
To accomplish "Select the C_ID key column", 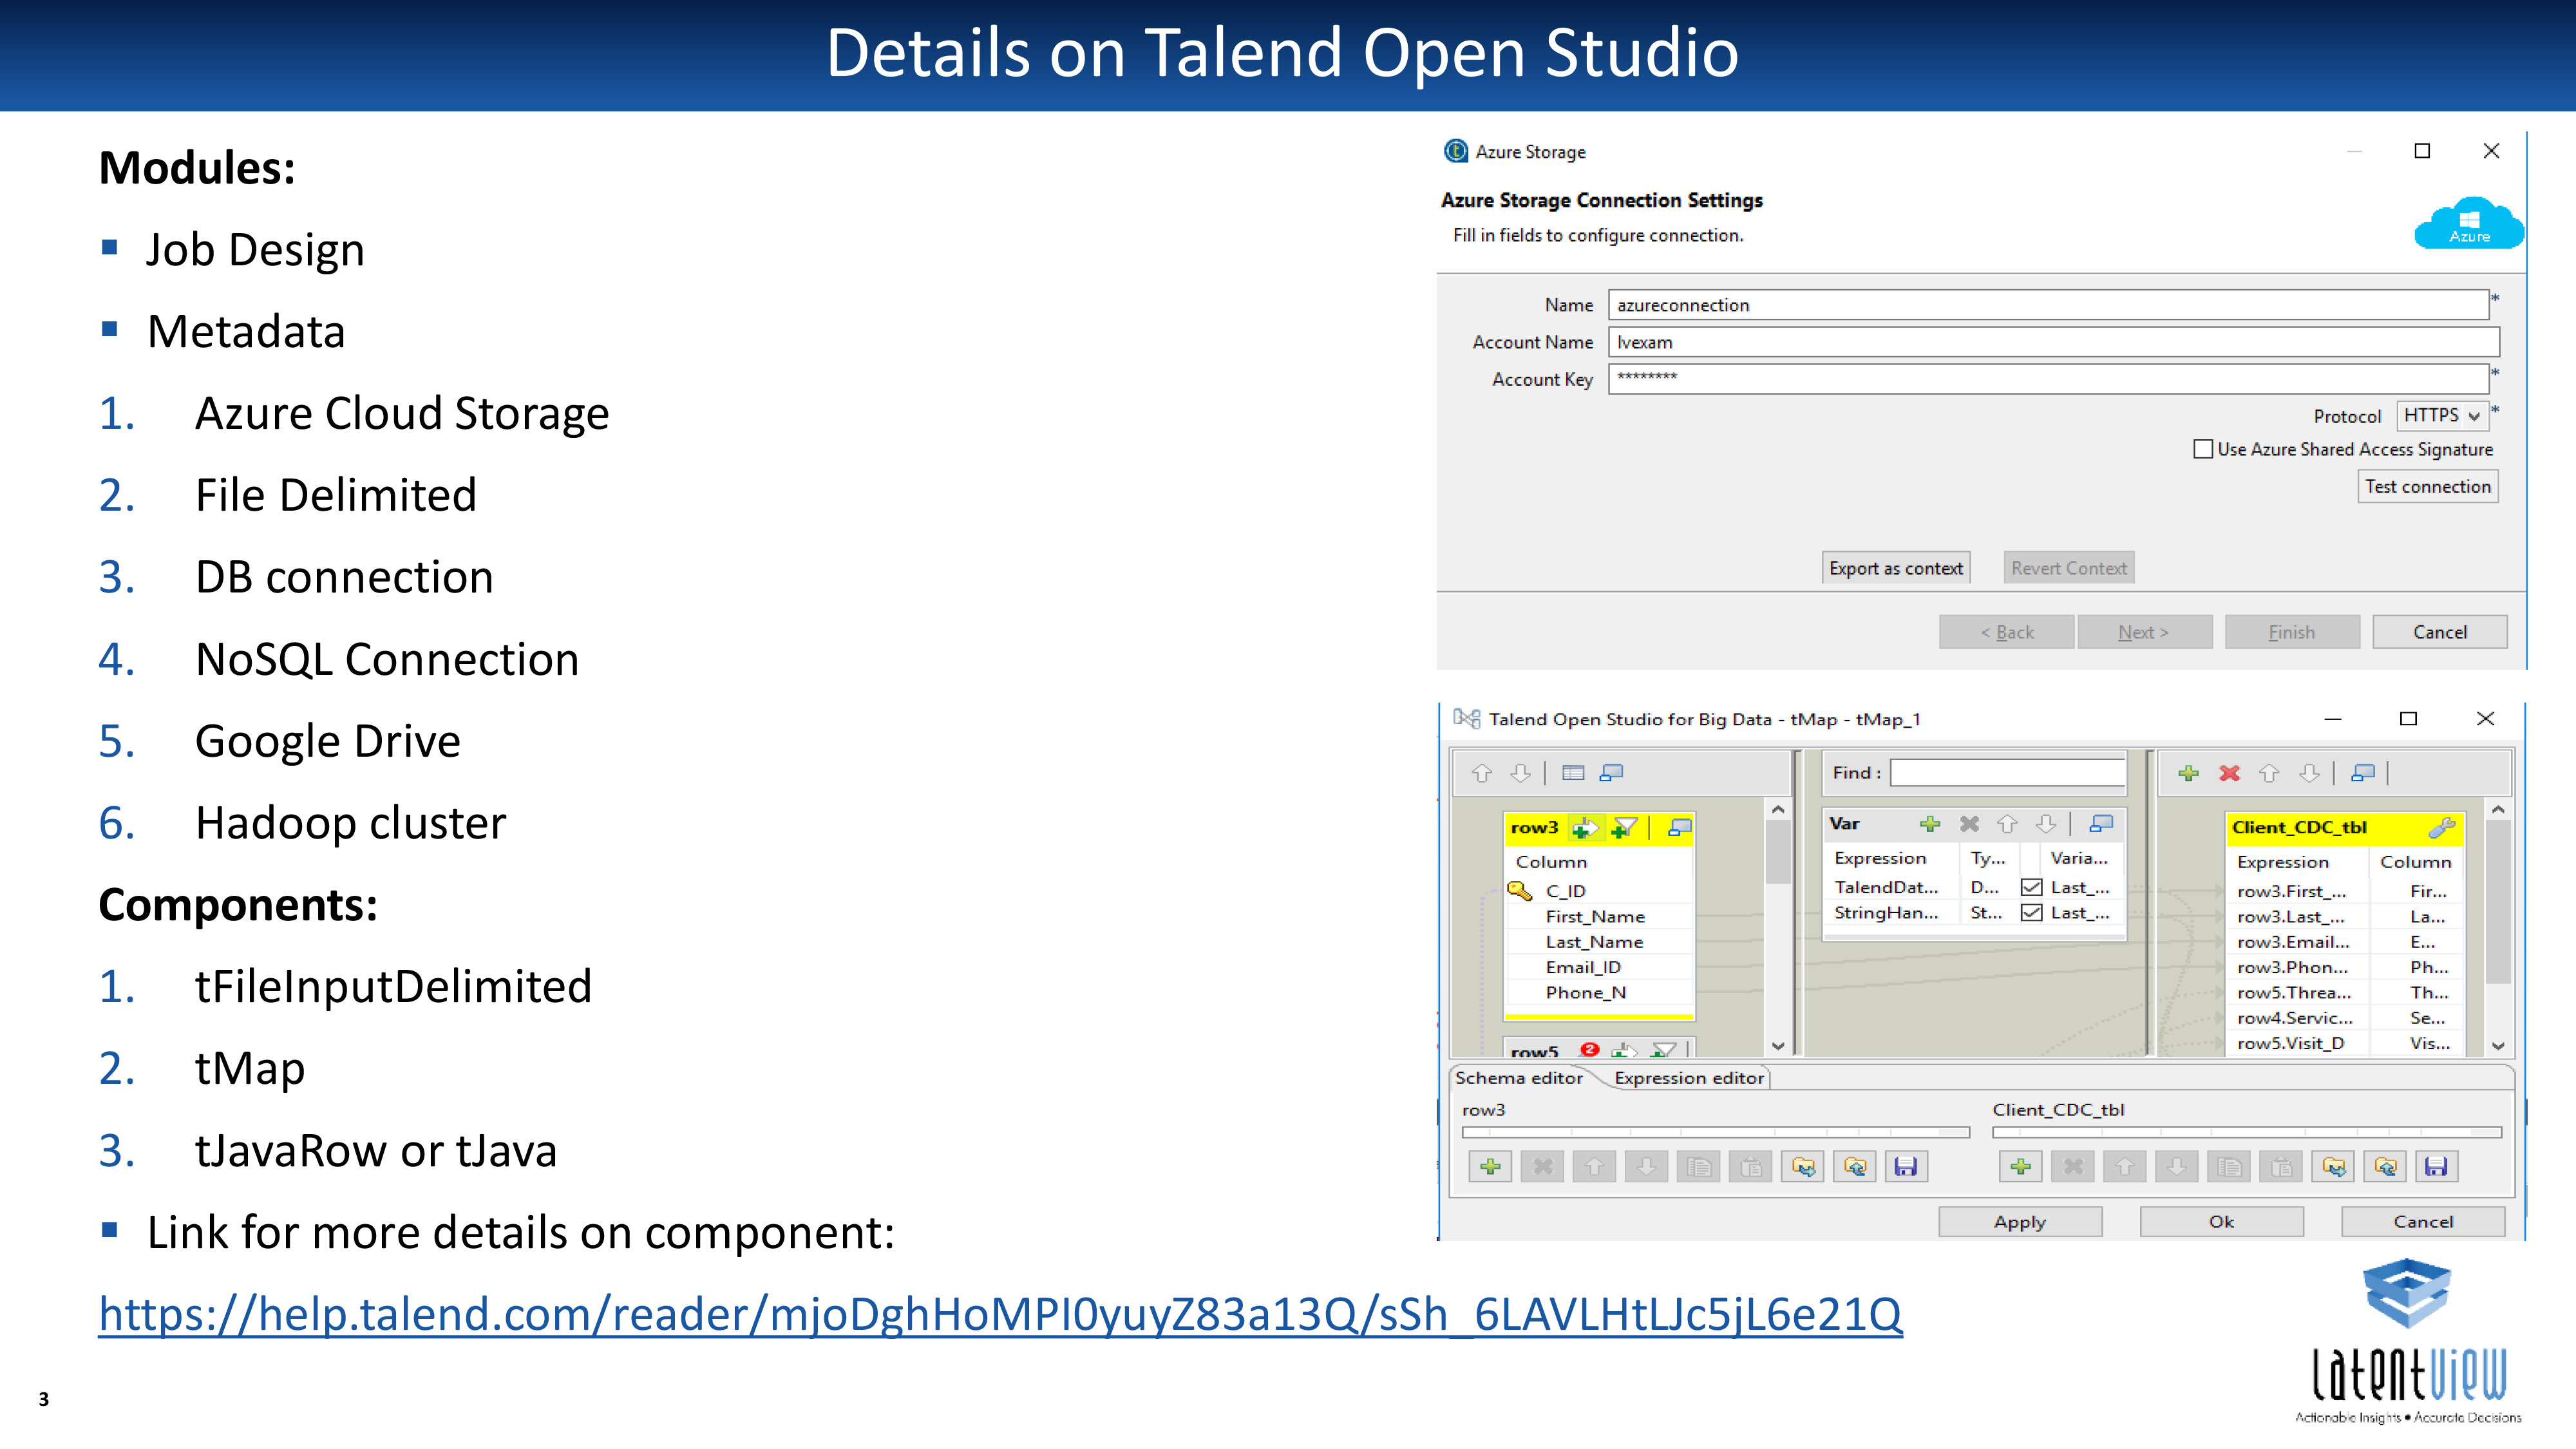I will click(1600, 891).
